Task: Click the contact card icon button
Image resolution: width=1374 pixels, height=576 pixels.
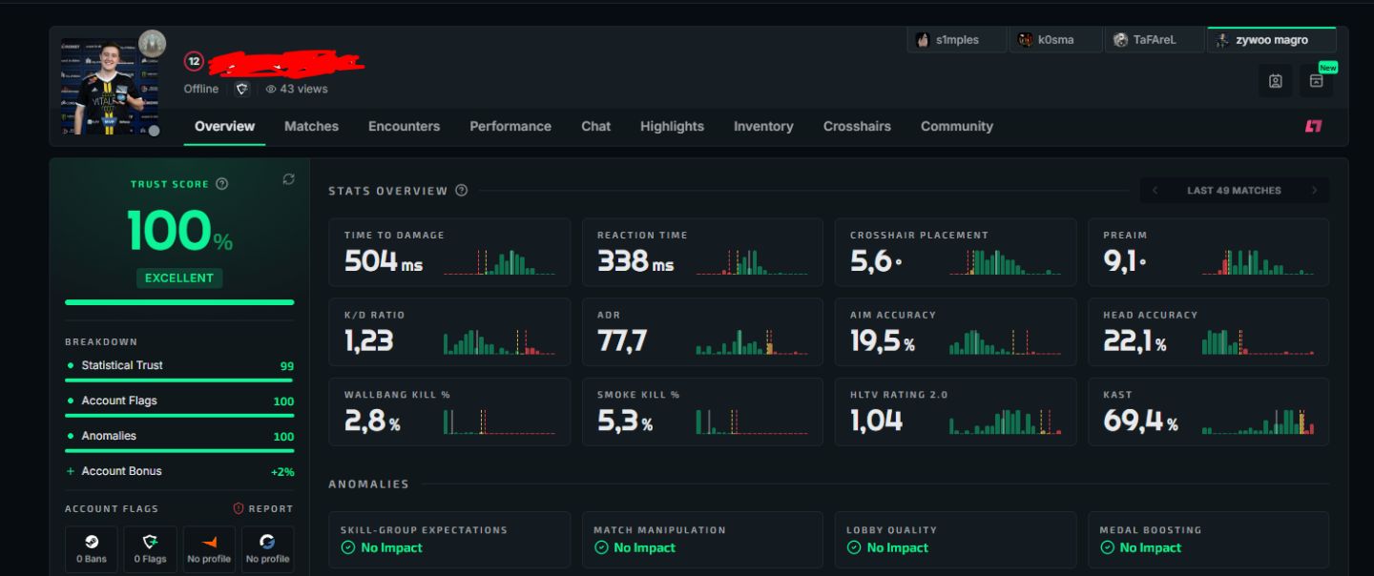Action: (x=1276, y=81)
